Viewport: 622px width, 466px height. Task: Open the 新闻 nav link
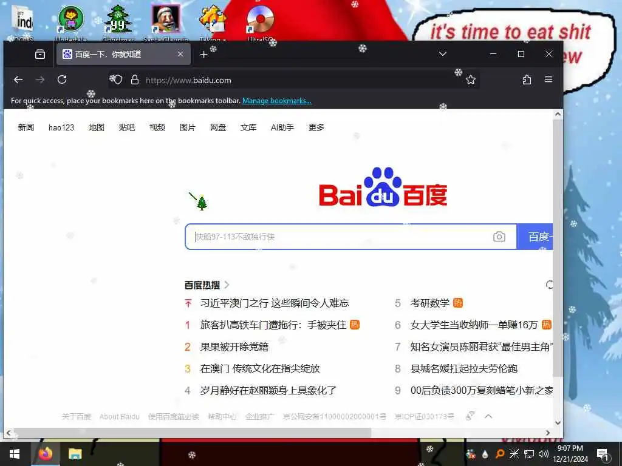point(26,127)
